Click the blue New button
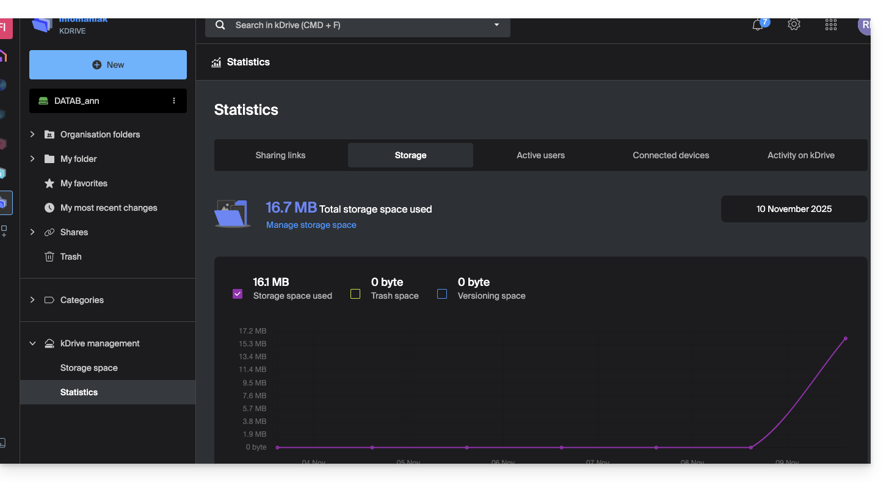 108,65
